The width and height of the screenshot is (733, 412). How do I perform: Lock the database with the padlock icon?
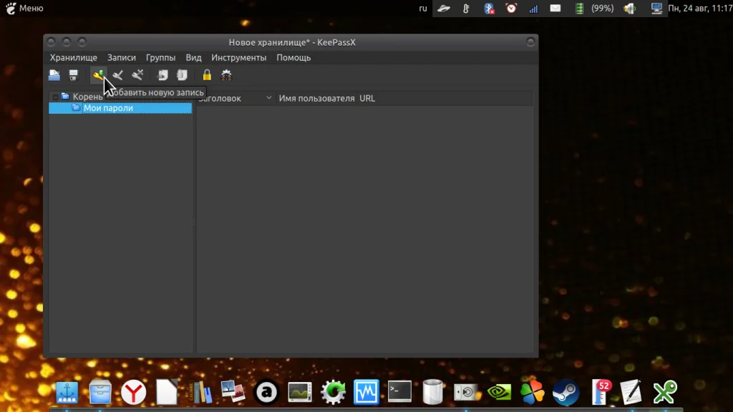(207, 74)
